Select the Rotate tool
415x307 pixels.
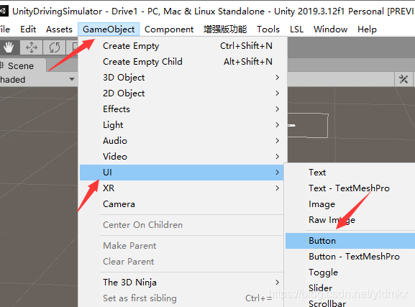54,47
